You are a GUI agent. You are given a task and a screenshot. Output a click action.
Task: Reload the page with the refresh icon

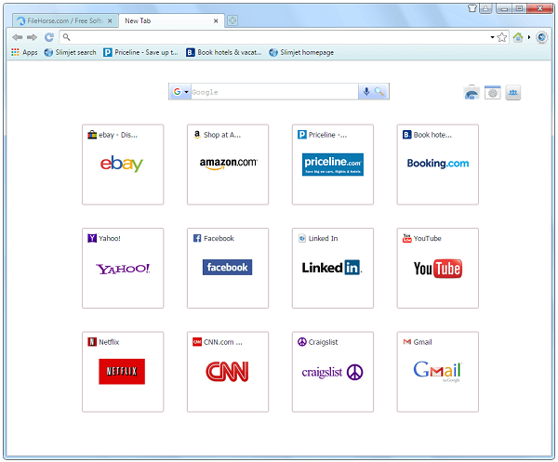tap(49, 37)
